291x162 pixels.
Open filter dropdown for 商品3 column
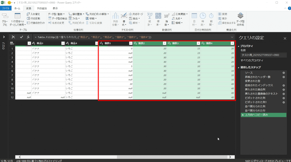[63, 43]
